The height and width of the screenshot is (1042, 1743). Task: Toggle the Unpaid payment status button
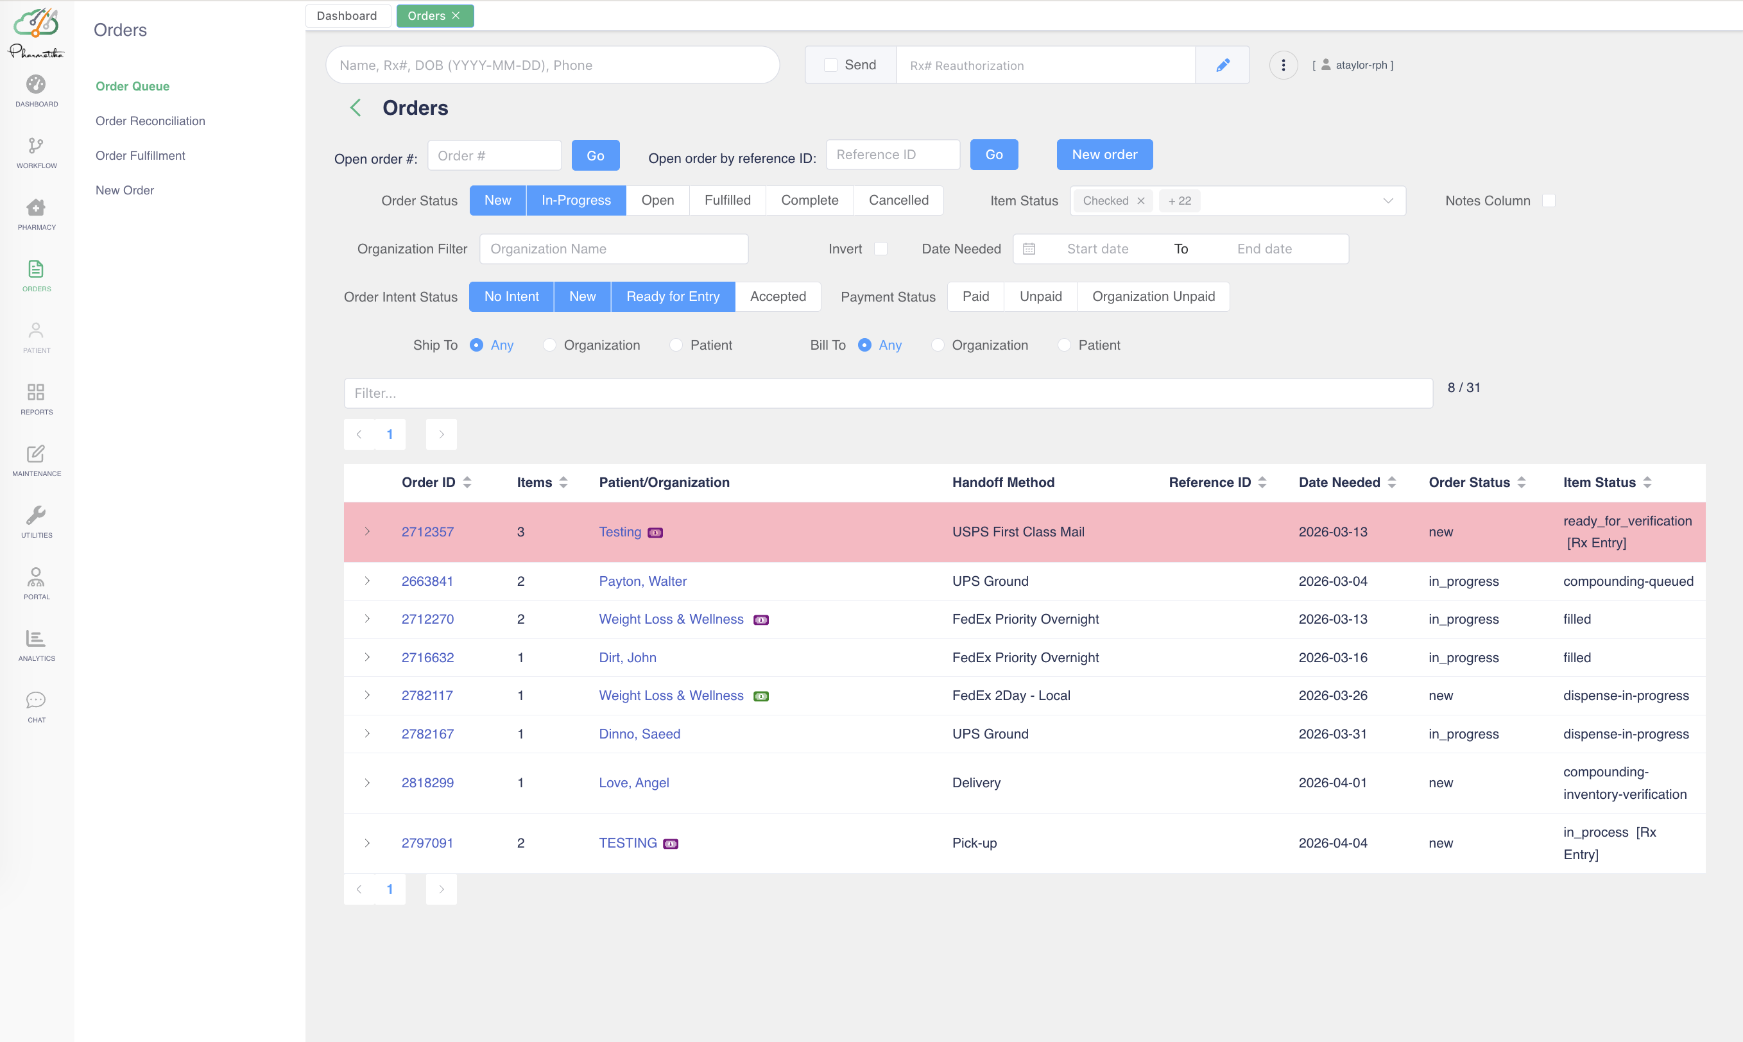coord(1041,296)
